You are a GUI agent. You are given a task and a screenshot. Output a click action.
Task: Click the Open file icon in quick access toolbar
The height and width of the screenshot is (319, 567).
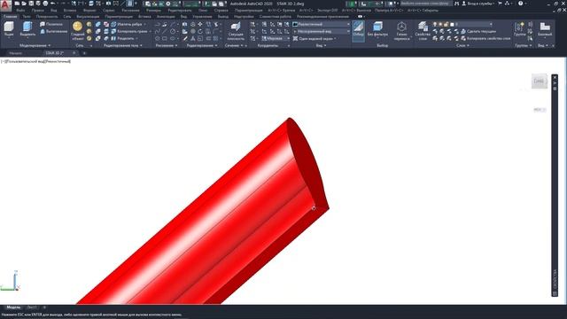(24, 4)
